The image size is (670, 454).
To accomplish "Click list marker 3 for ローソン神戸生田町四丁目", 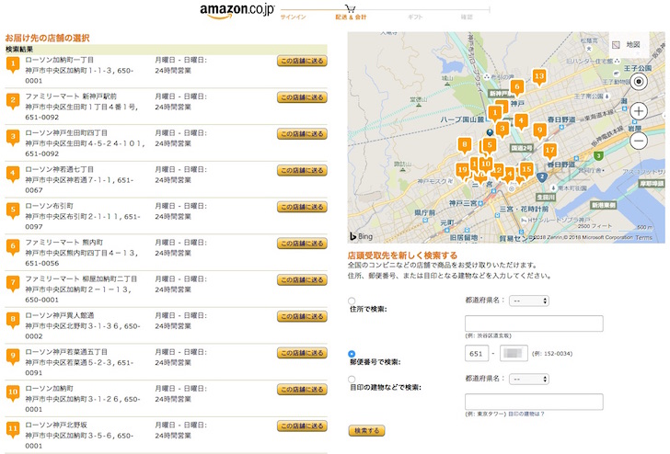I will point(13,138).
